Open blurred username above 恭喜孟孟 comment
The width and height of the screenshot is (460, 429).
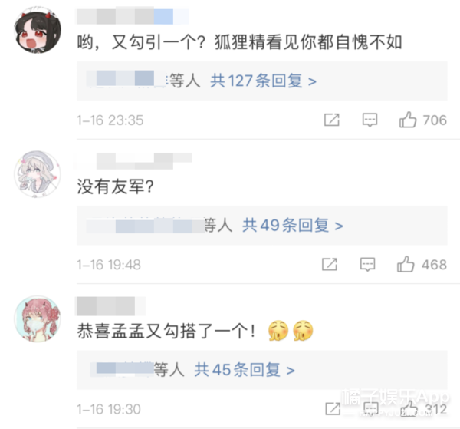pyautogui.click(x=110, y=306)
